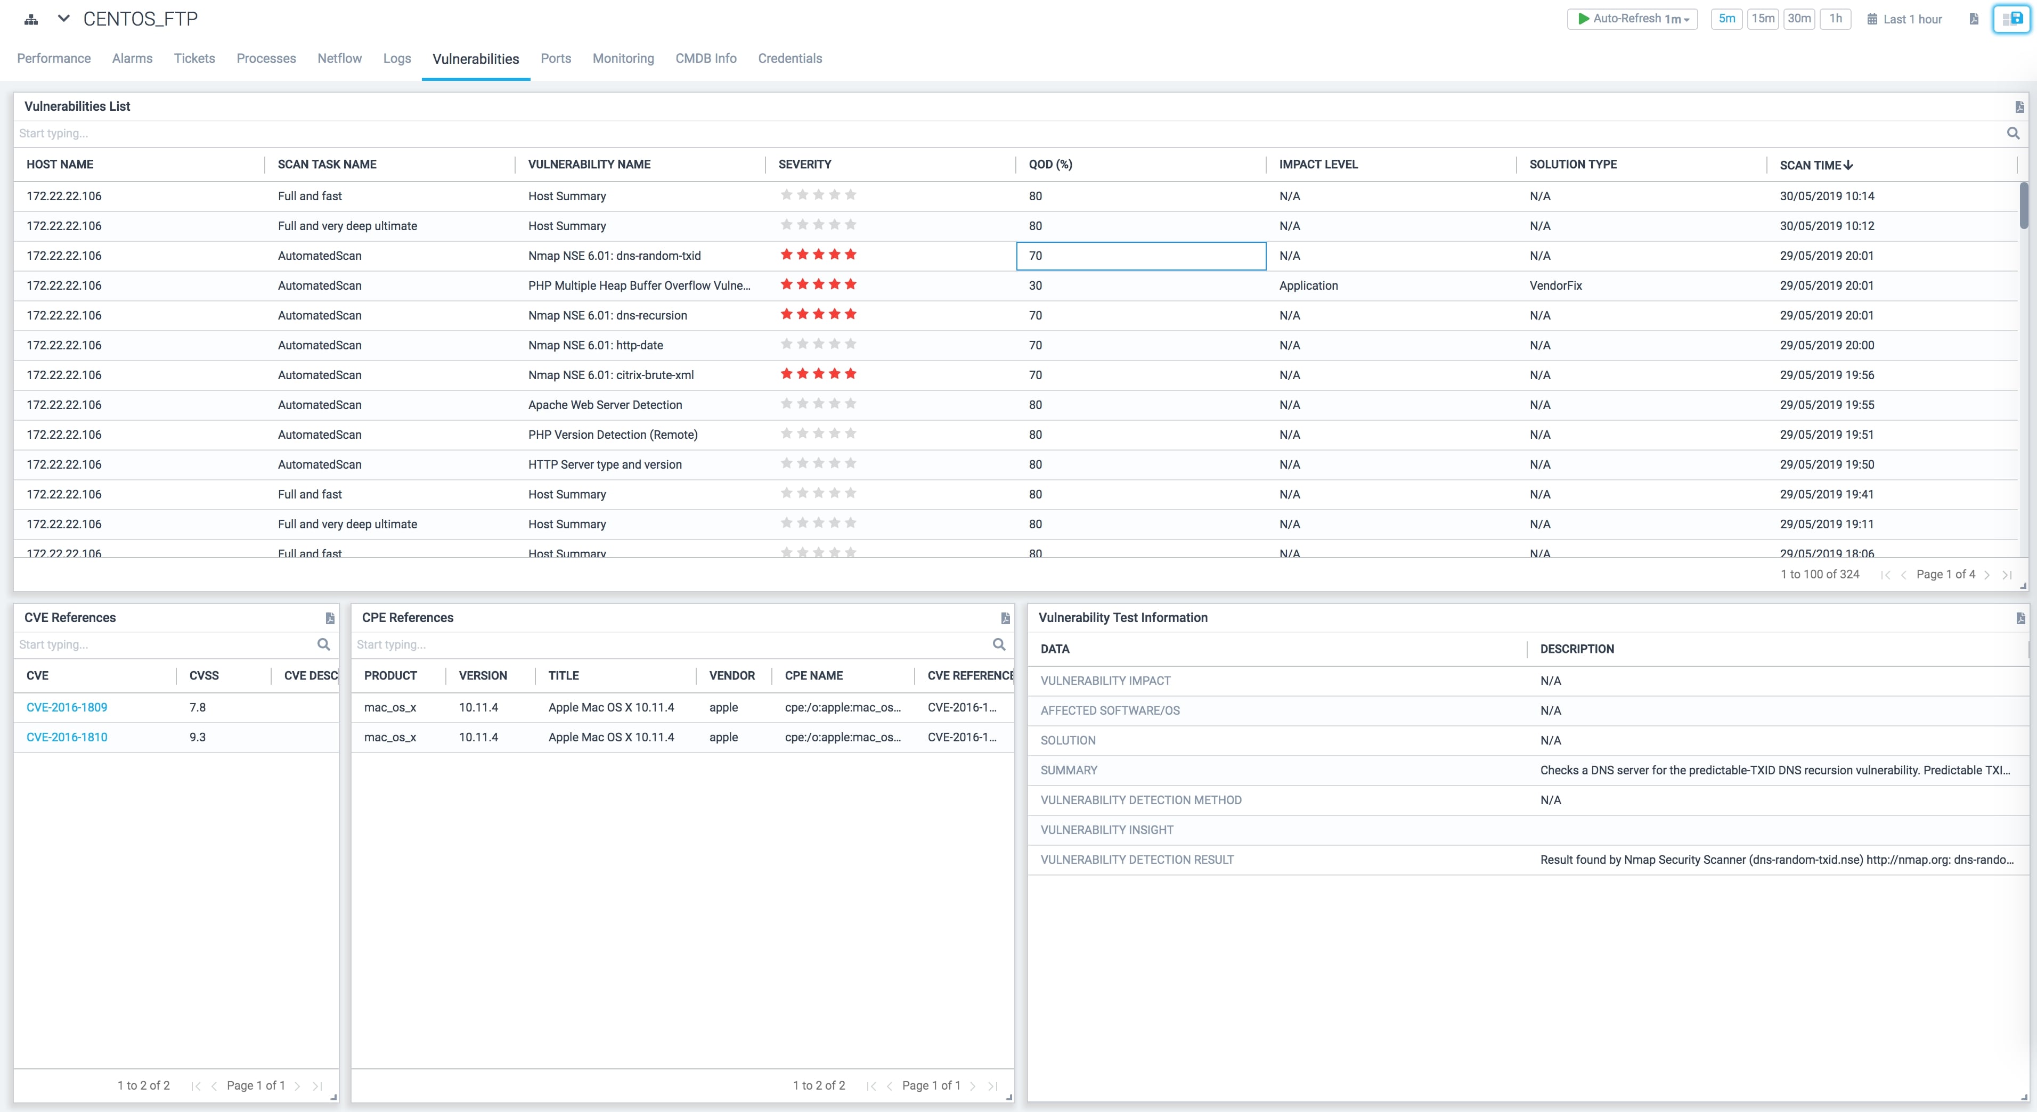The height and width of the screenshot is (1112, 2037).
Task: Click the severity stars of the dns-random-txid row
Action: (818, 255)
